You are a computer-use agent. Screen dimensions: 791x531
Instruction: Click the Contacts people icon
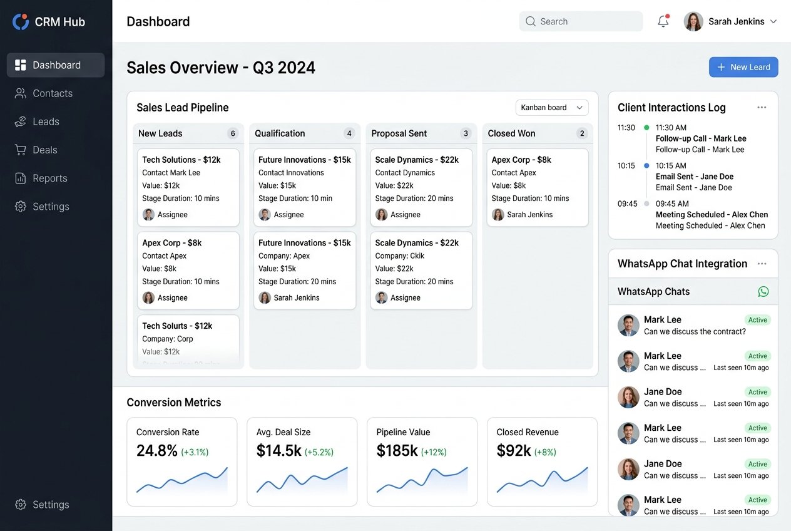[21, 93]
